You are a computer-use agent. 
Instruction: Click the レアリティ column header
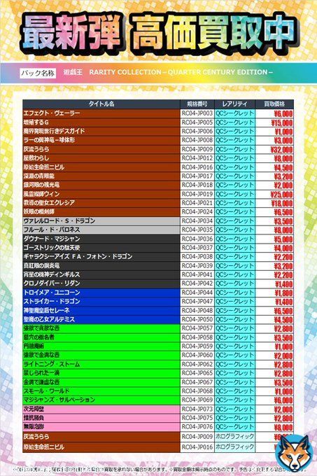[x=234, y=104]
